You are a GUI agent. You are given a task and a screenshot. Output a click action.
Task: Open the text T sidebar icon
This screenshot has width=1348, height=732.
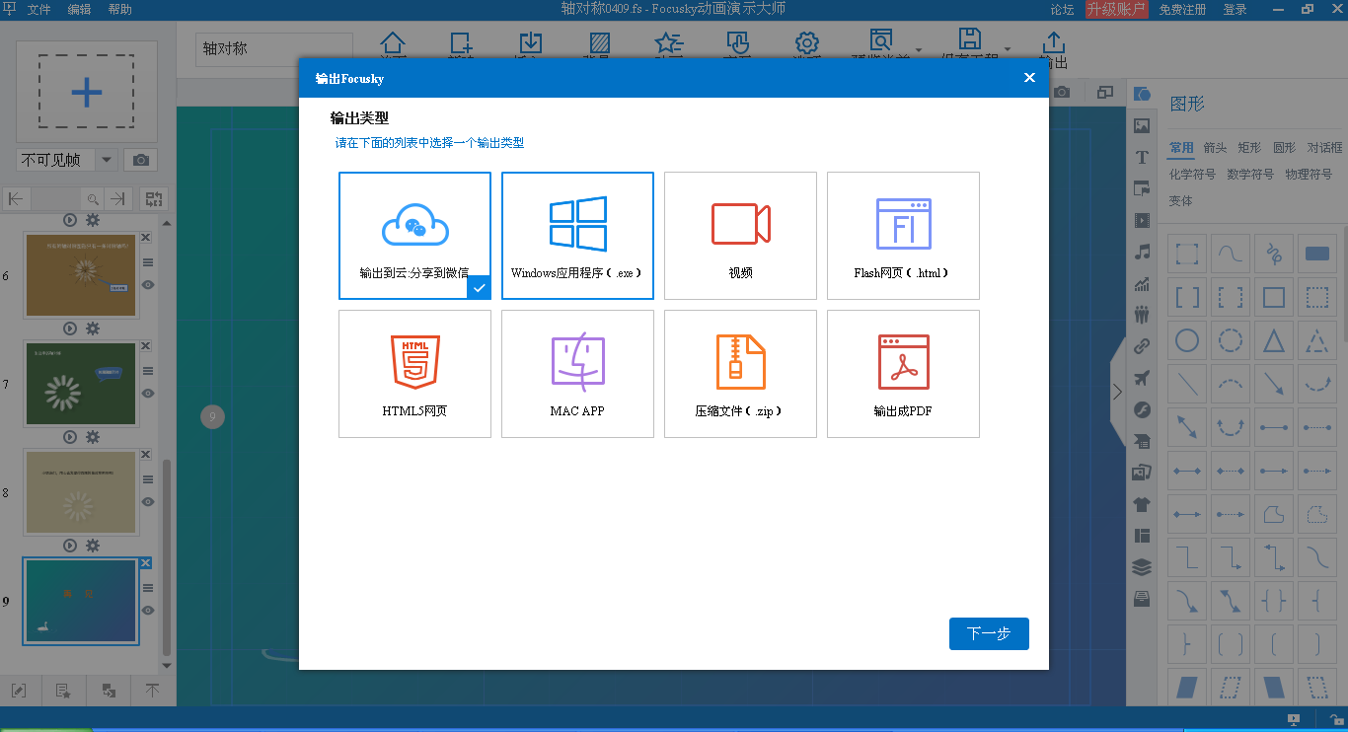(x=1142, y=157)
